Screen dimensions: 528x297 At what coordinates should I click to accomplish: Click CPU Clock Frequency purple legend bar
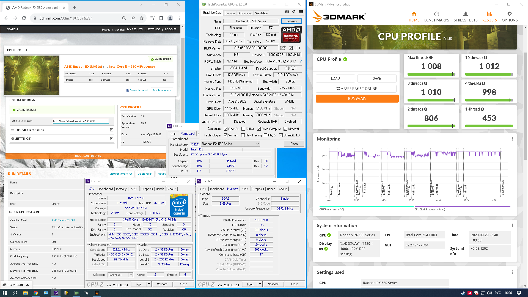pyautogui.click(x=462, y=206)
